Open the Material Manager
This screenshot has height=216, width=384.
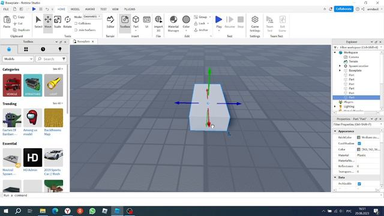173,23
